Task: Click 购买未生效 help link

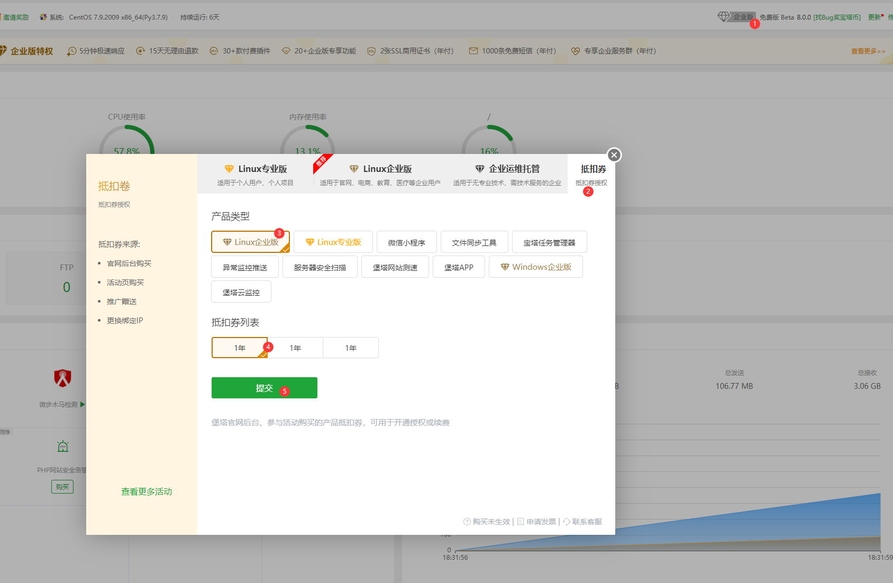Action: [x=491, y=522]
